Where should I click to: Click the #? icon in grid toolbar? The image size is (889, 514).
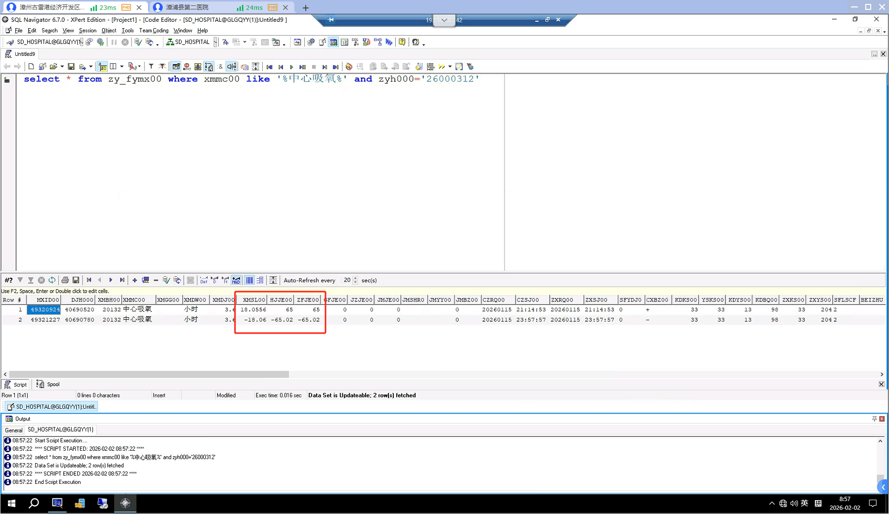coord(8,280)
